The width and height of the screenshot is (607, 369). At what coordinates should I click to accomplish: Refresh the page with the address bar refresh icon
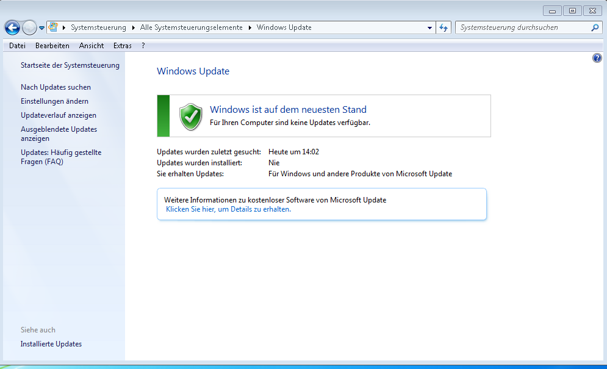point(444,27)
